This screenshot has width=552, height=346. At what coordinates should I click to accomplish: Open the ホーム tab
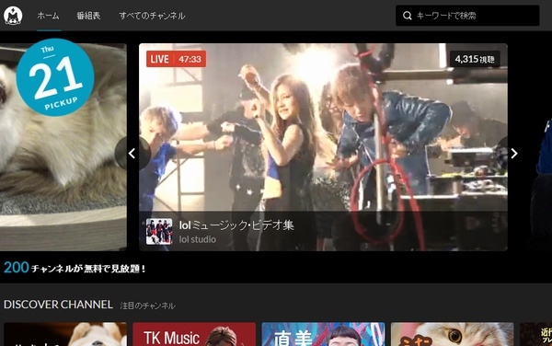[48, 16]
